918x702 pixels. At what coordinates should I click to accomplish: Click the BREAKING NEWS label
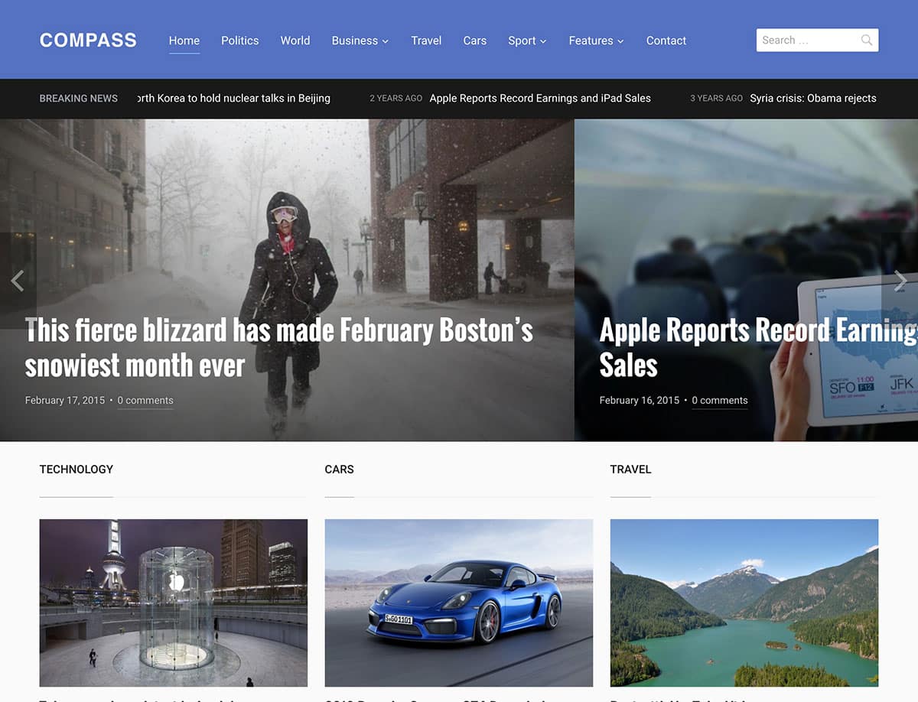click(x=79, y=98)
